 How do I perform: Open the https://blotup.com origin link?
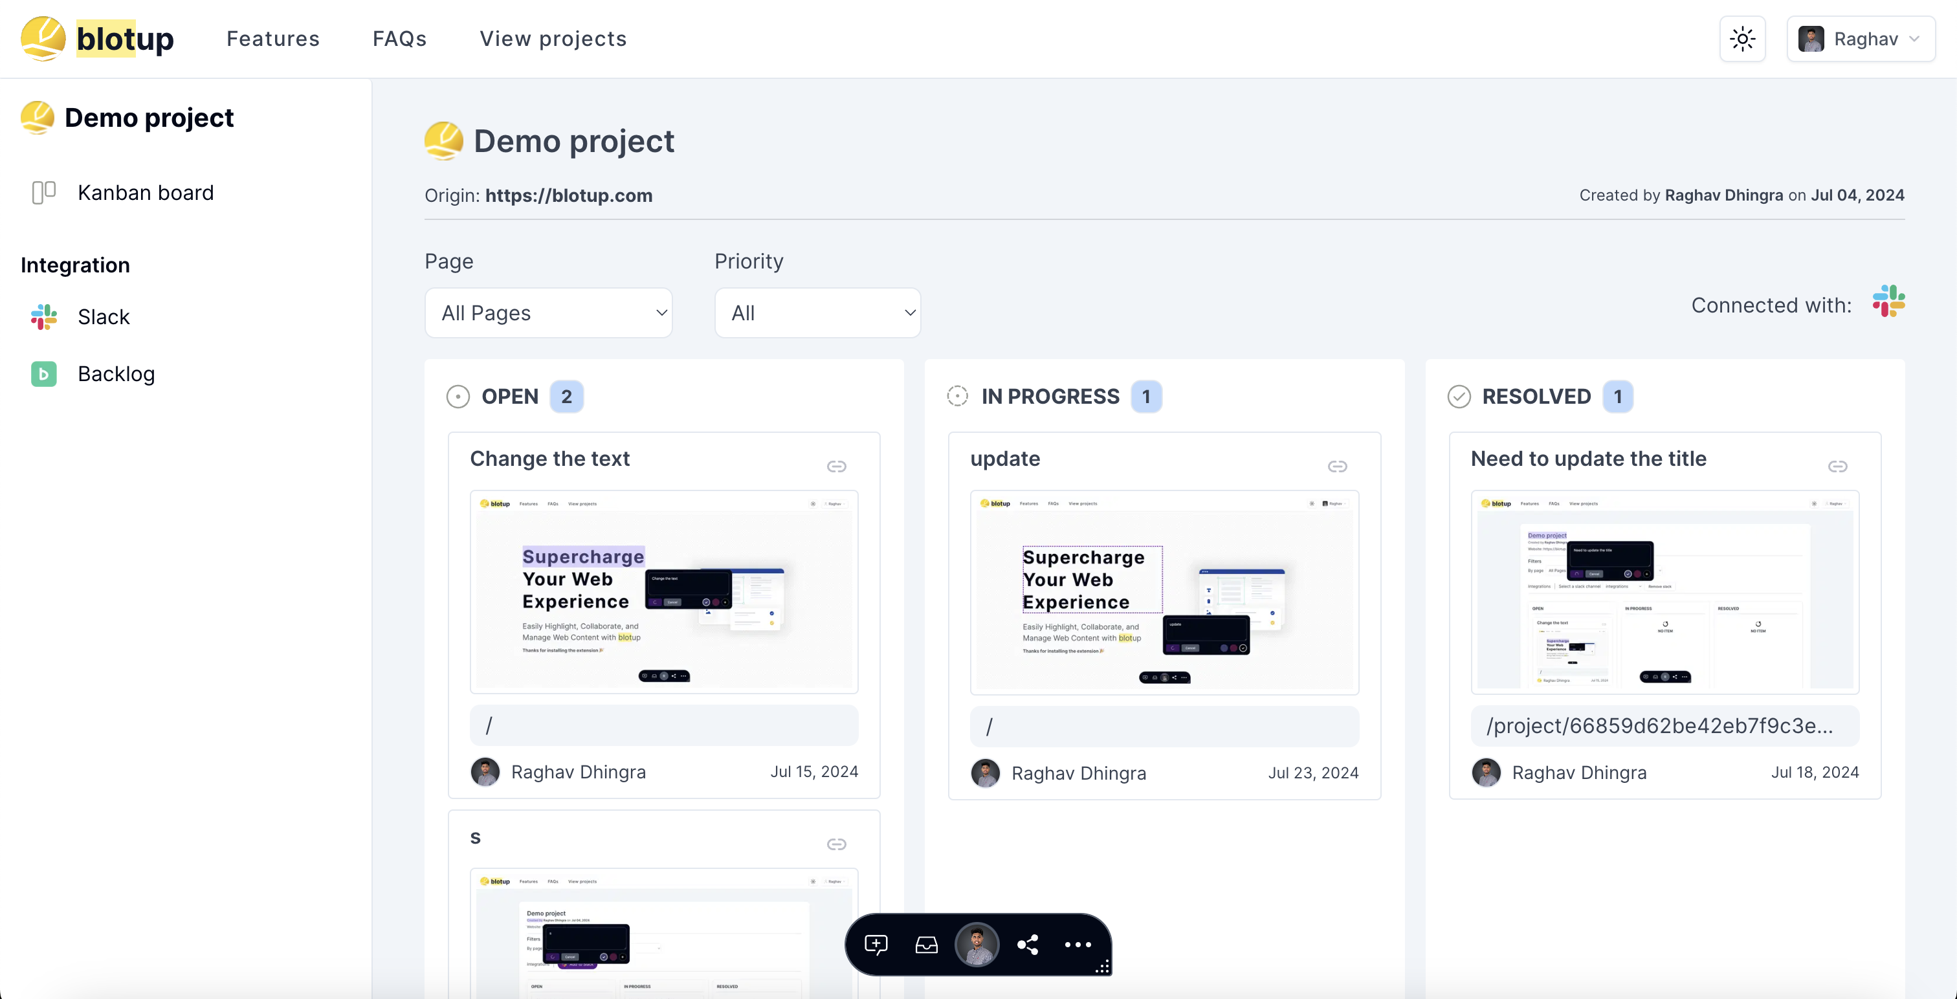tap(568, 195)
